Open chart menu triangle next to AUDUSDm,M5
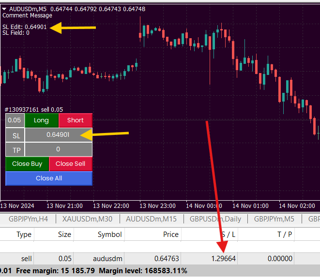Screen dimensions: 320x279 point(4,9)
